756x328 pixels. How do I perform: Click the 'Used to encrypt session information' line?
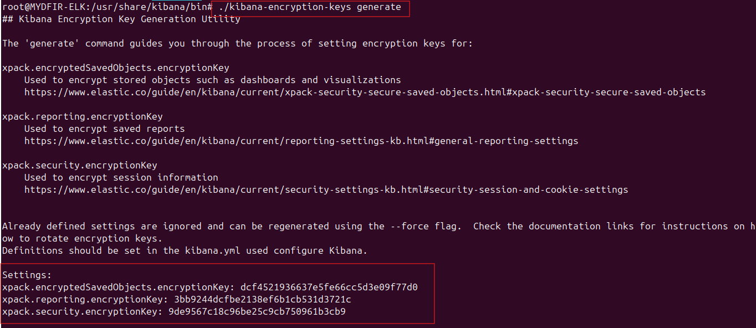coord(121,177)
